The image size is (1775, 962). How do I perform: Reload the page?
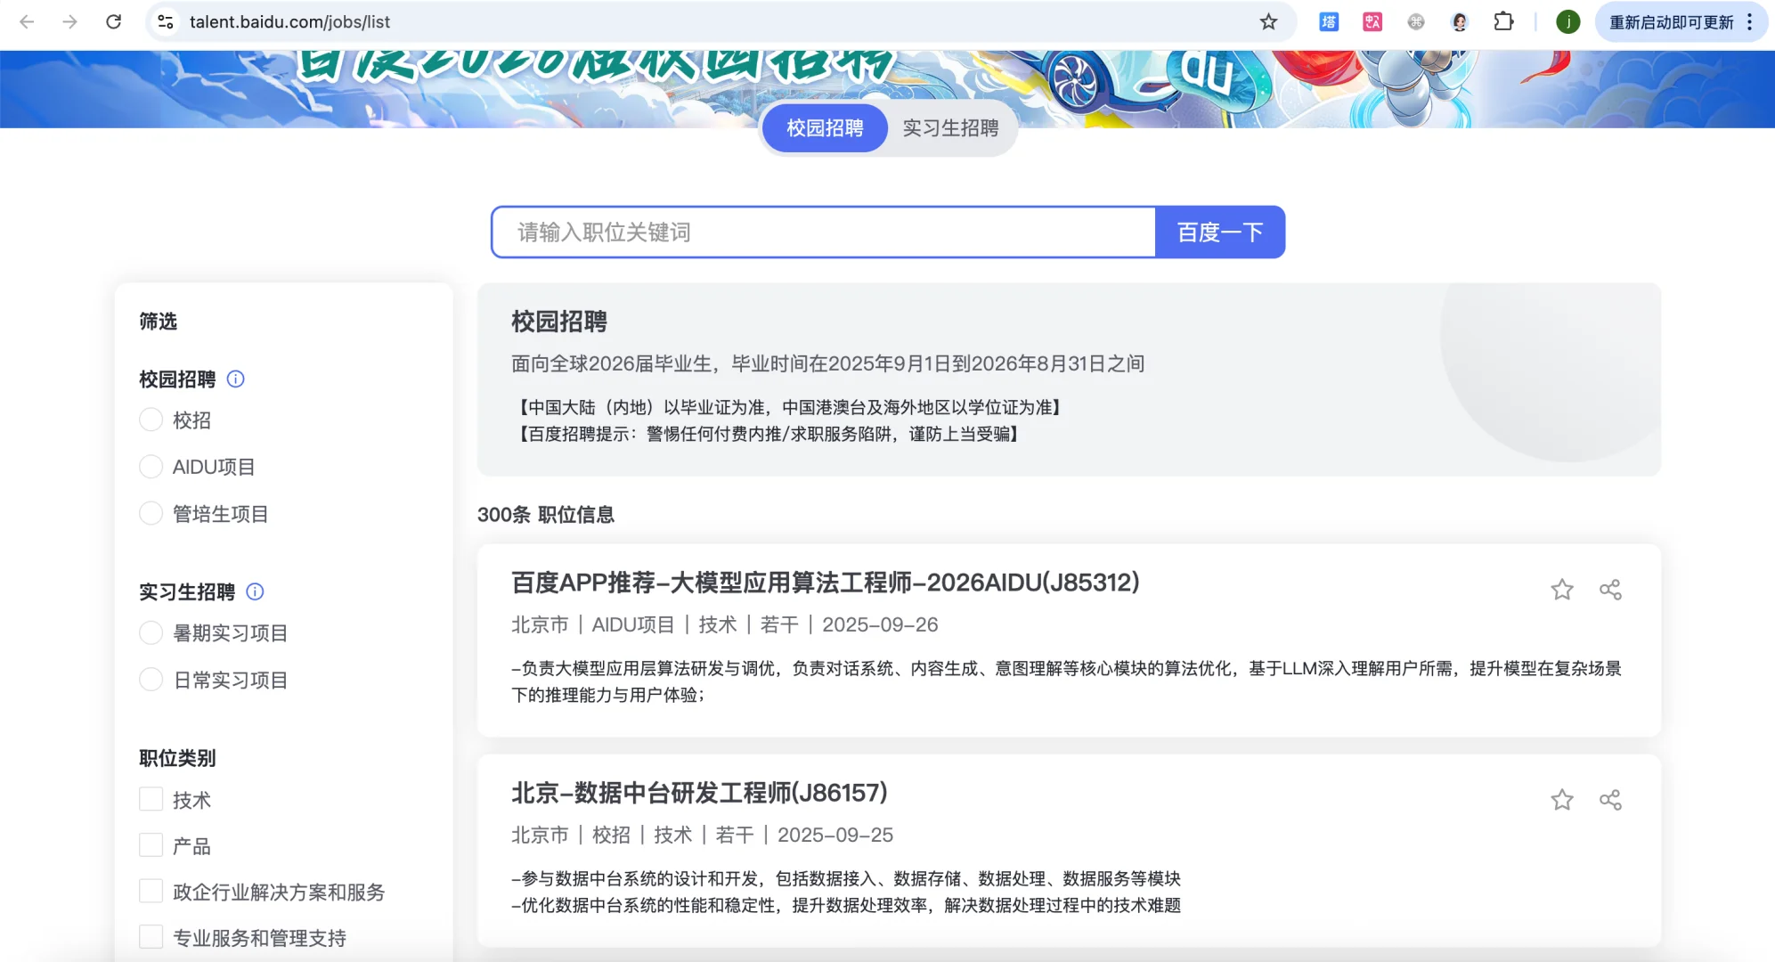point(113,22)
